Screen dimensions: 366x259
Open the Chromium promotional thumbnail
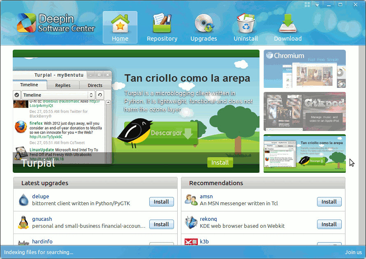[304, 69]
